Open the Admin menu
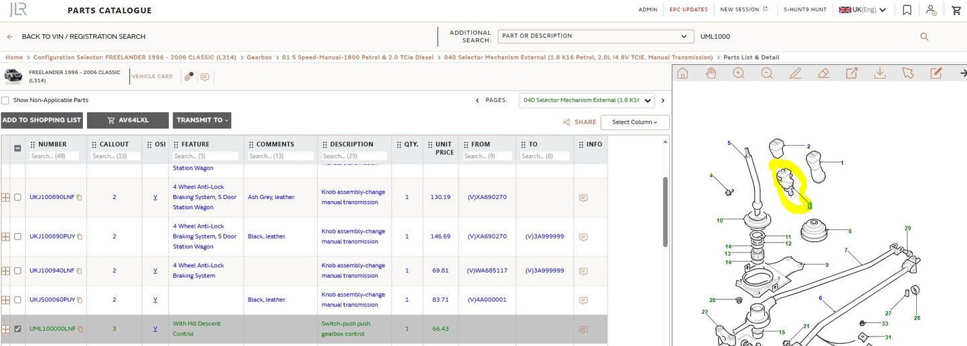Viewport: 967px width, 346px height. click(648, 10)
